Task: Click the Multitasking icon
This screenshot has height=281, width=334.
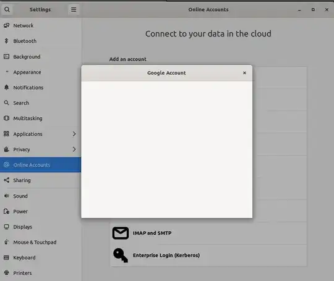Action: (6, 119)
